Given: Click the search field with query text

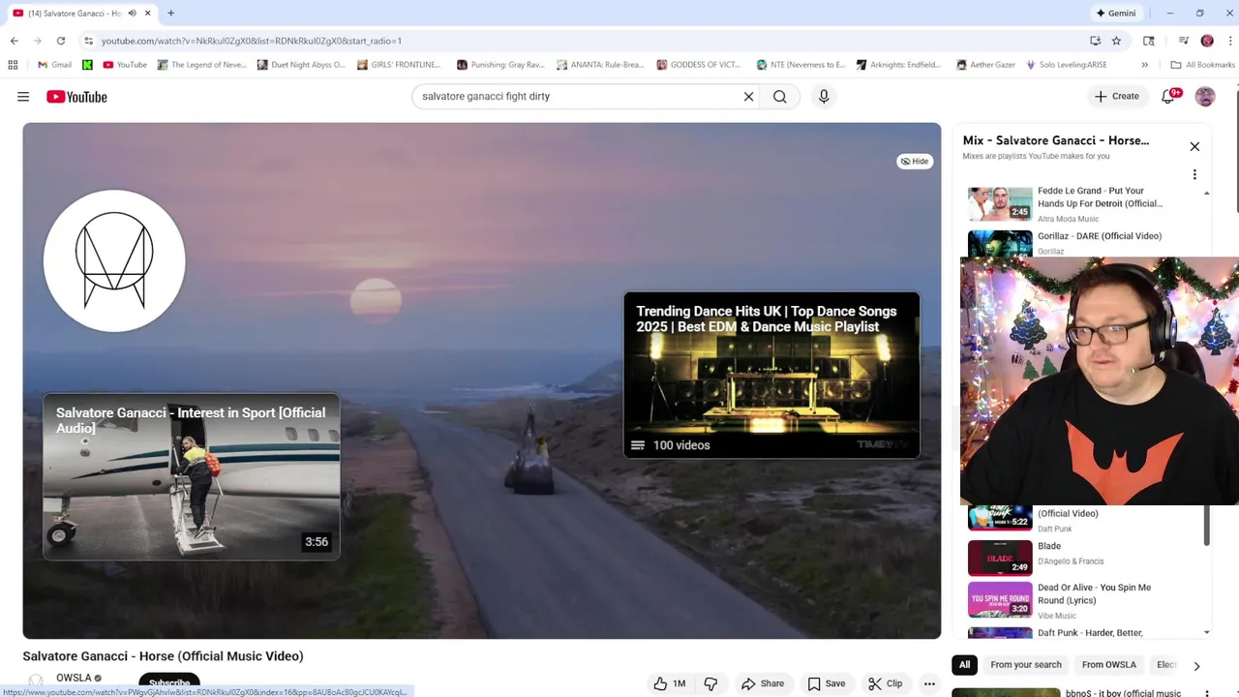Looking at the screenshot, I should coord(576,97).
